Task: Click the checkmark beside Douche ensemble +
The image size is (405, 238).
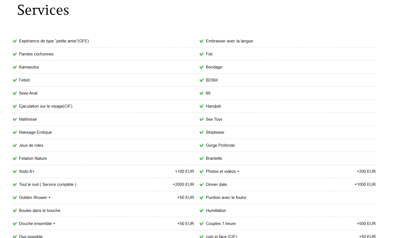Action: tap(15, 224)
